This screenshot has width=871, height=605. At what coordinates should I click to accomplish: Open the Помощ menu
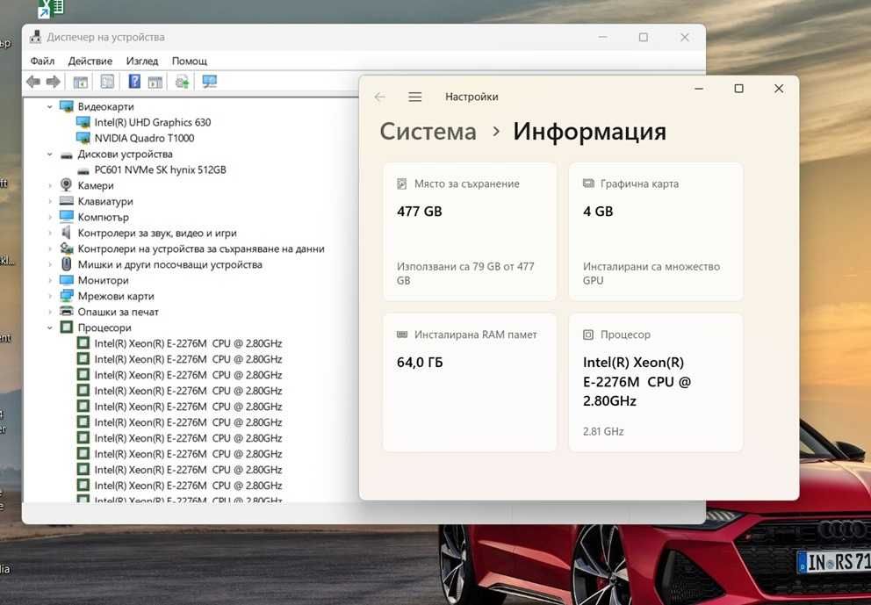coord(190,61)
